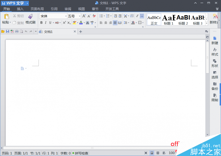Apply the 标题 1 heading style

pos(168,19)
